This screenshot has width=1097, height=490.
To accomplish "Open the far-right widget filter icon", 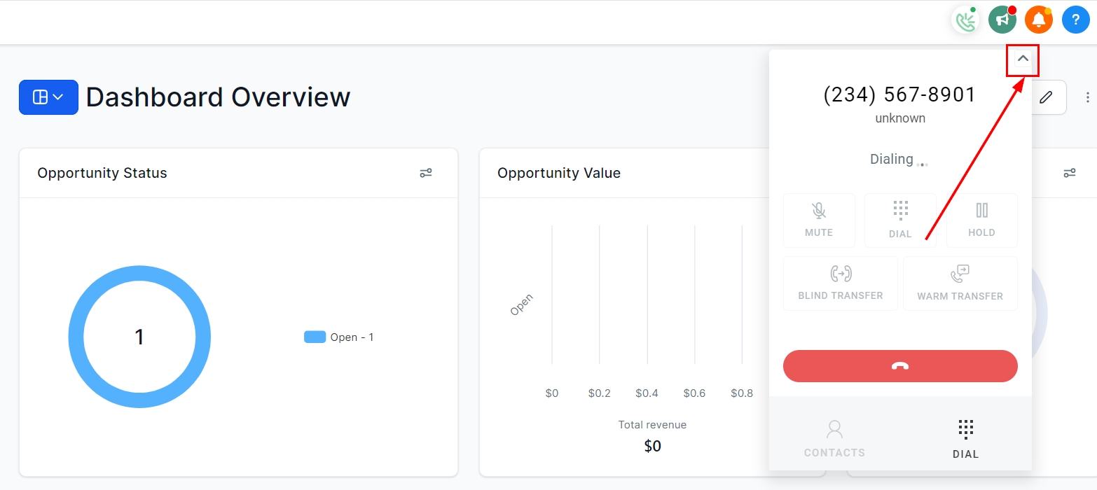I will [1069, 173].
